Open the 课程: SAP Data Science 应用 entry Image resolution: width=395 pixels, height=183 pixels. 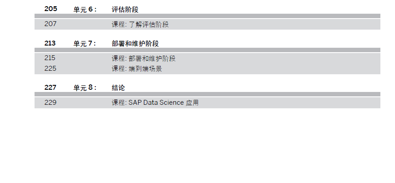click(x=155, y=103)
